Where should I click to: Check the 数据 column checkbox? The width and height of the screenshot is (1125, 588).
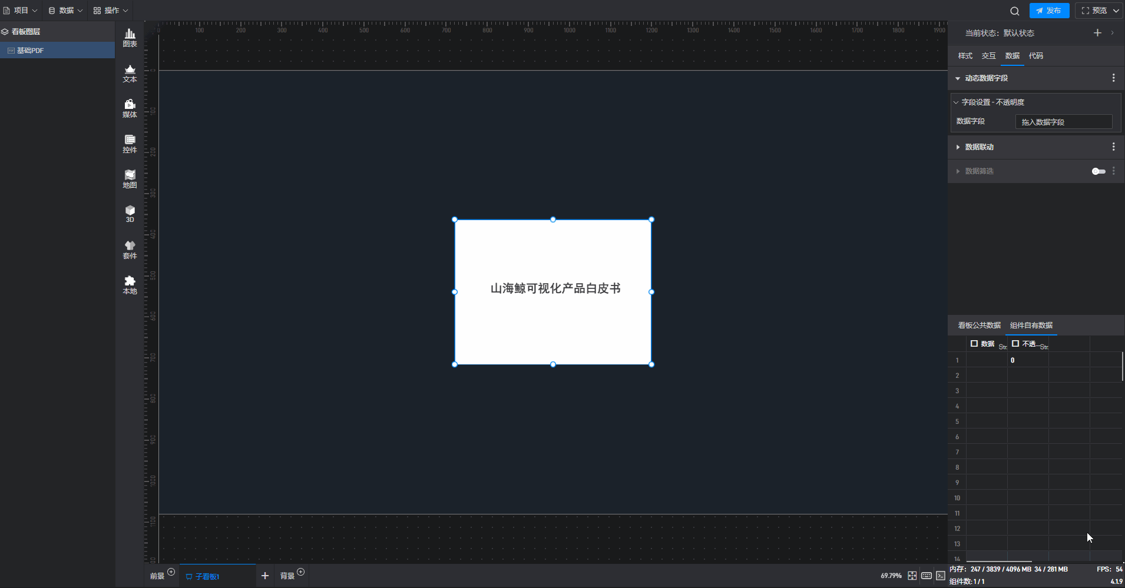pyautogui.click(x=974, y=343)
